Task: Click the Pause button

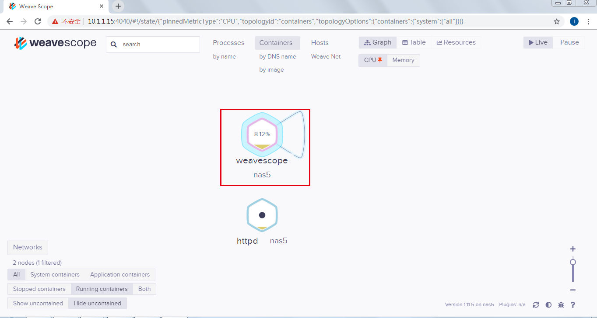Action: (569, 42)
